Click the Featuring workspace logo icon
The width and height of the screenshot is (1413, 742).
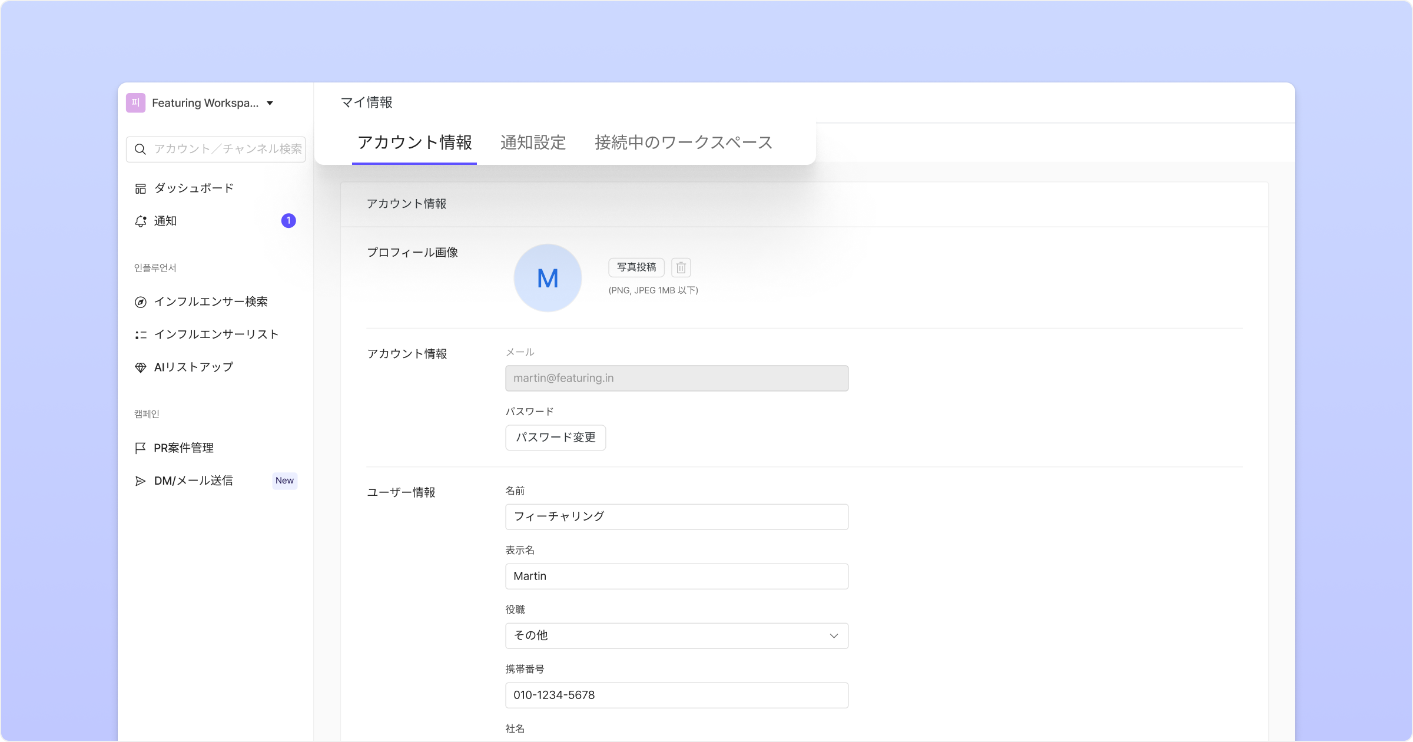pos(135,103)
